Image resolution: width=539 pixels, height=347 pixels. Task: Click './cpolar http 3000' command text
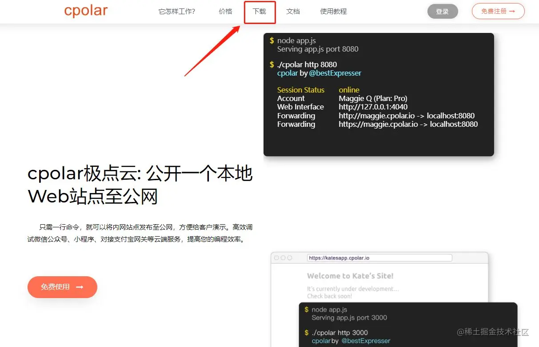[x=340, y=333]
